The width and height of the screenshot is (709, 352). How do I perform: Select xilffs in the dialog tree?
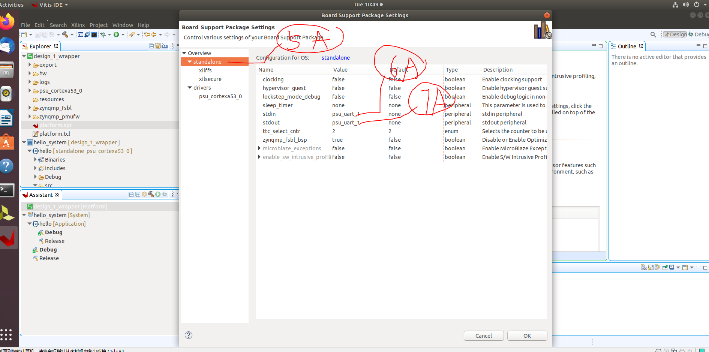click(x=205, y=70)
